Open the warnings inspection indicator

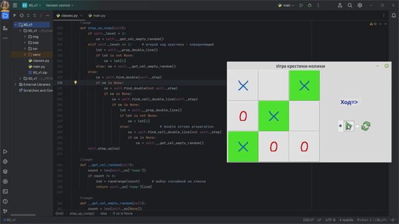(373, 24)
